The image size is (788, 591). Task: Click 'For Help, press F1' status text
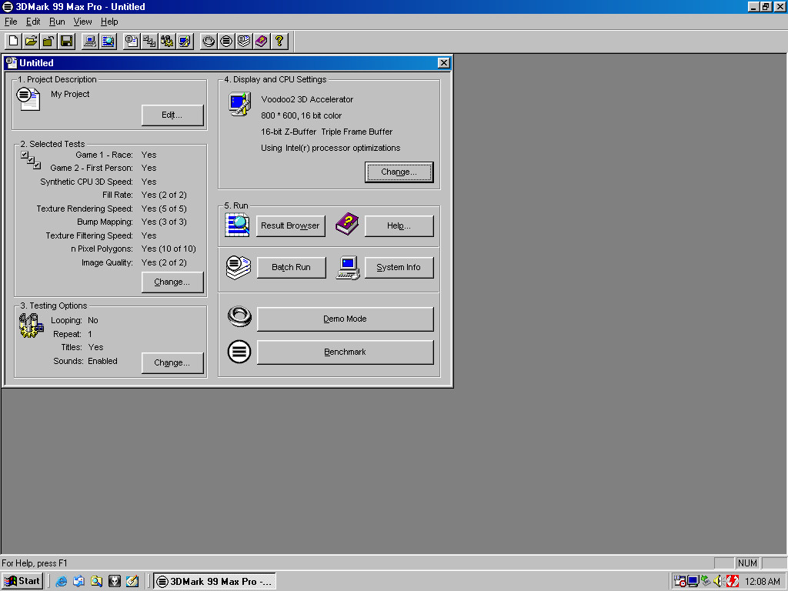(x=34, y=563)
